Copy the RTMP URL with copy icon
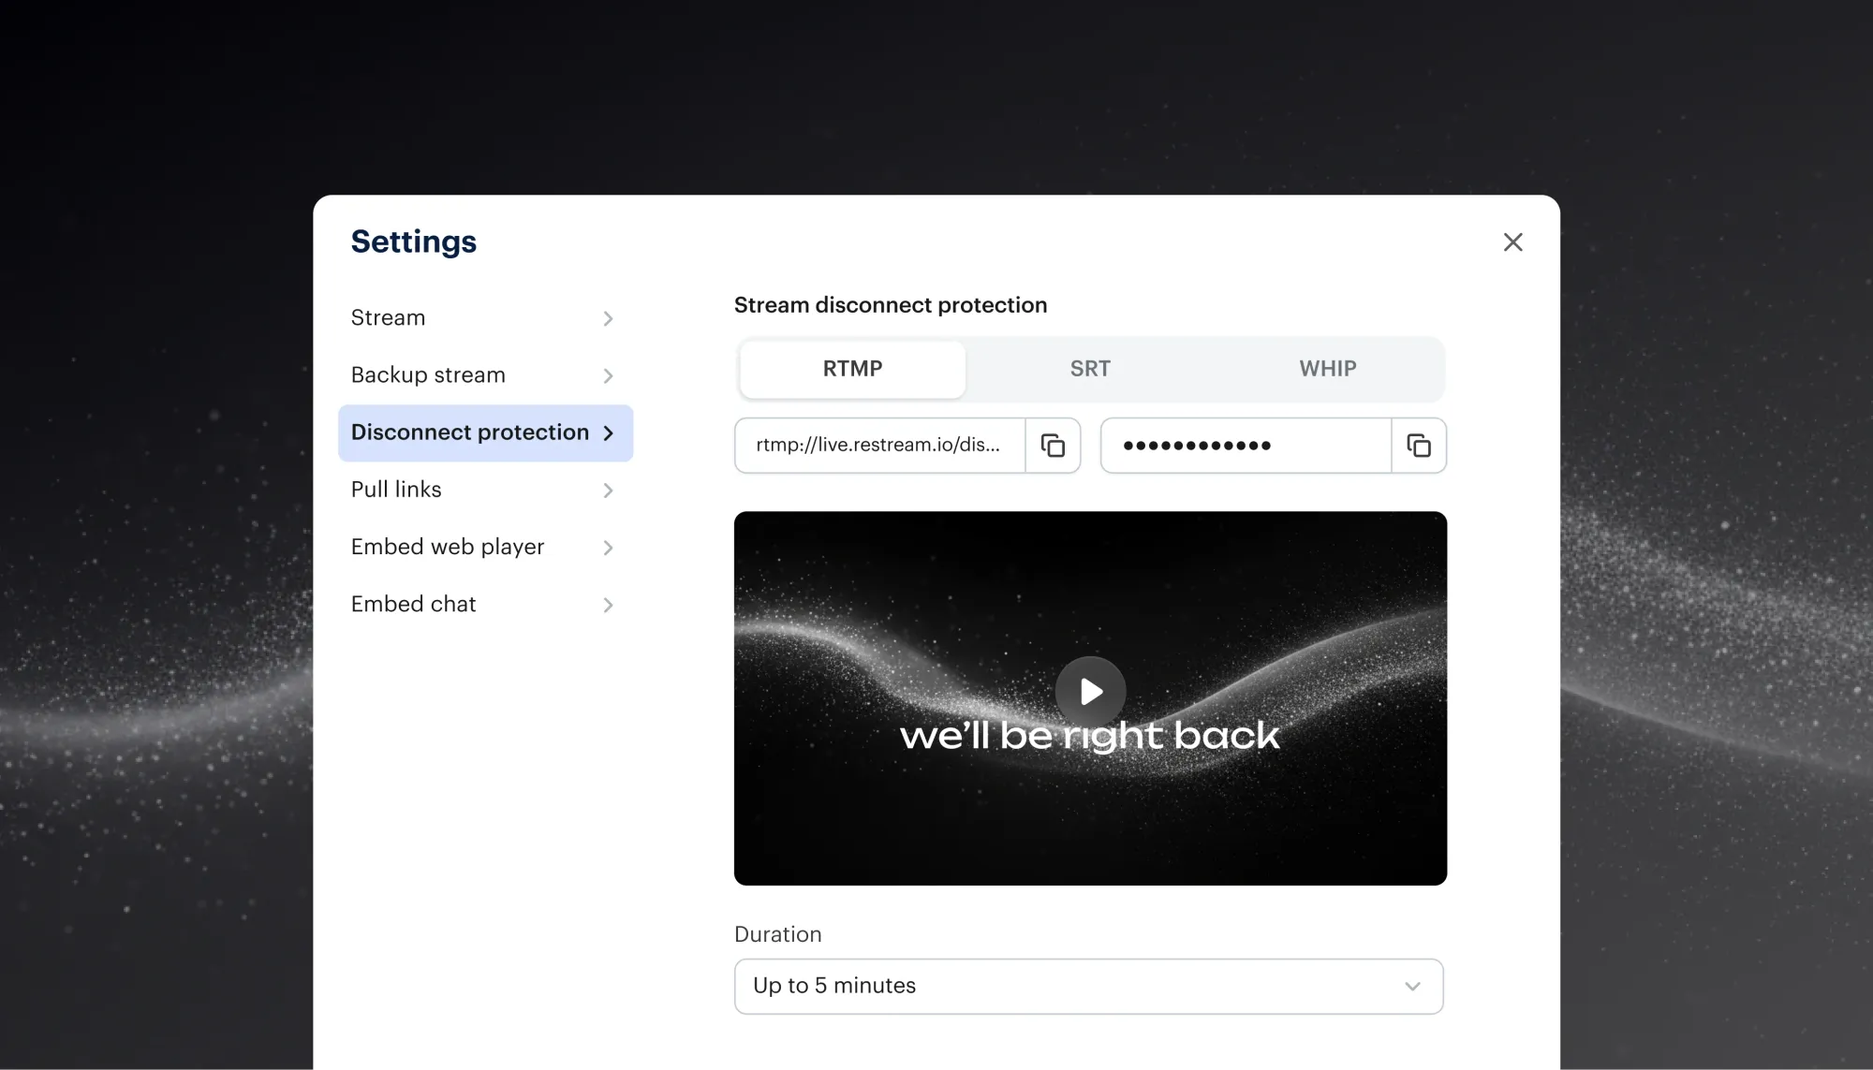 1053,446
